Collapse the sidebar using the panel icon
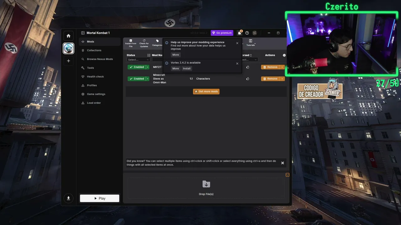The width and height of the screenshot is (401, 225). tap(83, 33)
